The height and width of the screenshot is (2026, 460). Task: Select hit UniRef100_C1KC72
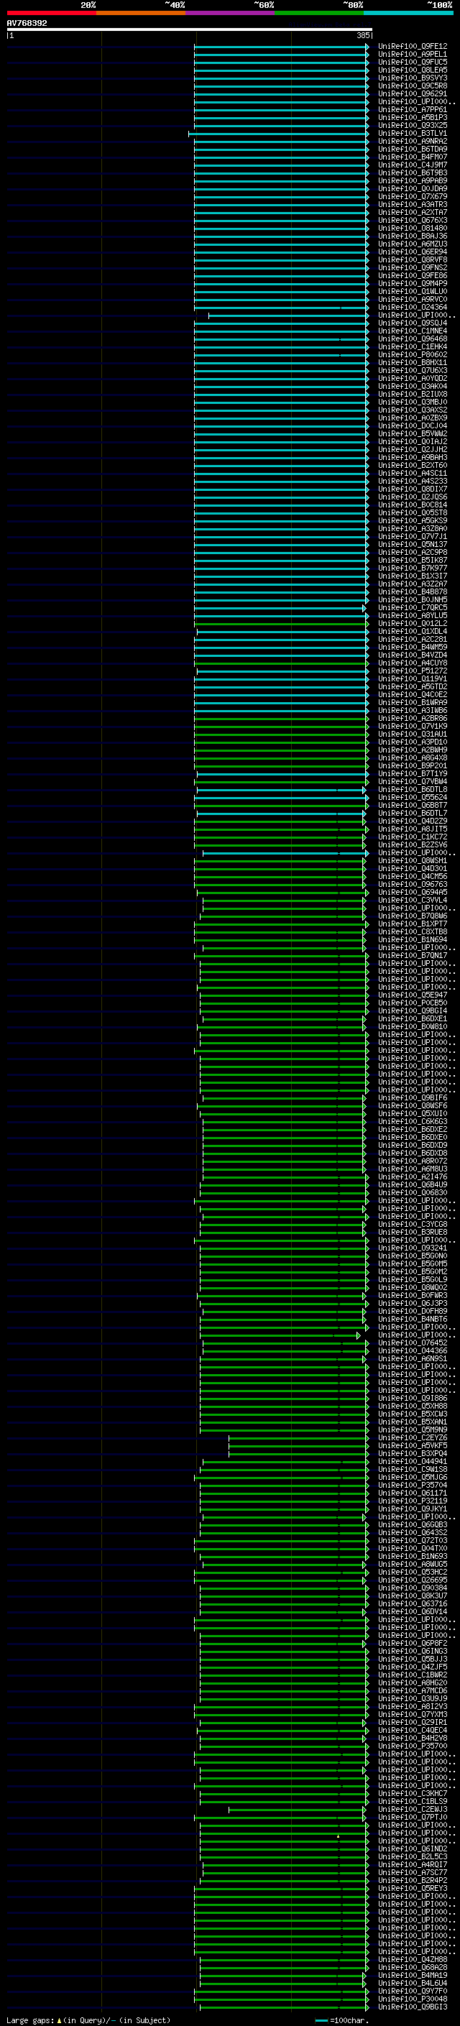[412, 837]
